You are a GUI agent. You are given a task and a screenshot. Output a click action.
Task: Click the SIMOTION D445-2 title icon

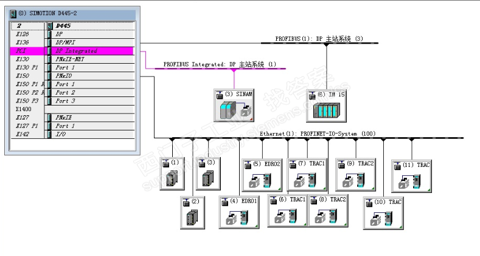pyautogui.click(x=13, y=13)
